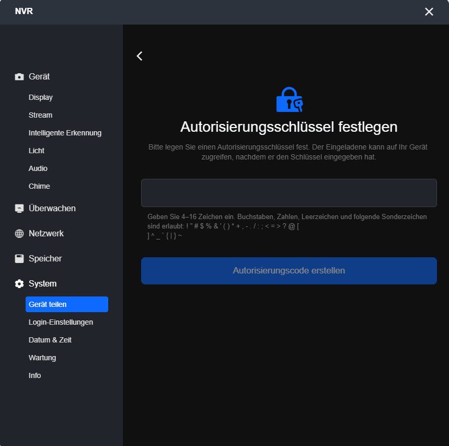
Task: Go to Wartung page
Action: tap(42, 358)
